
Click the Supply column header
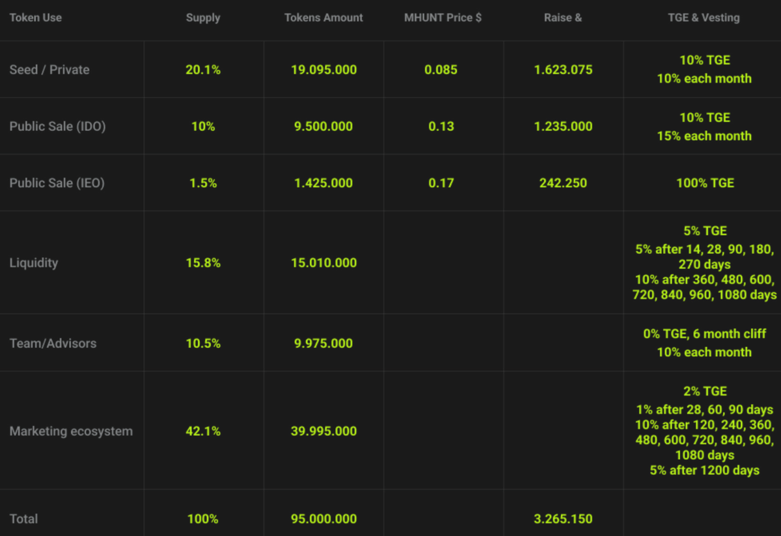[x=203, y=18]
